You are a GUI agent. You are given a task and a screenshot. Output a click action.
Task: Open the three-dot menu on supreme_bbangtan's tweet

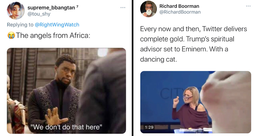tap(123, 7)
